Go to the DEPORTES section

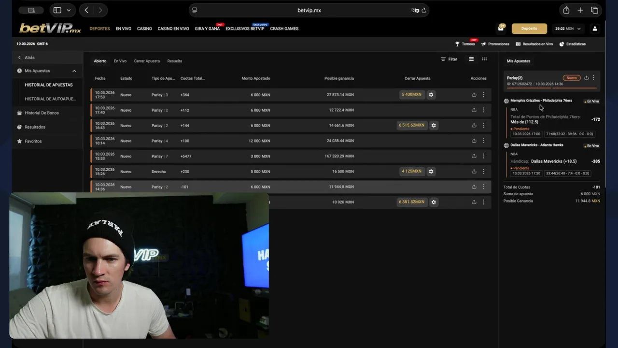coord(99,29)
